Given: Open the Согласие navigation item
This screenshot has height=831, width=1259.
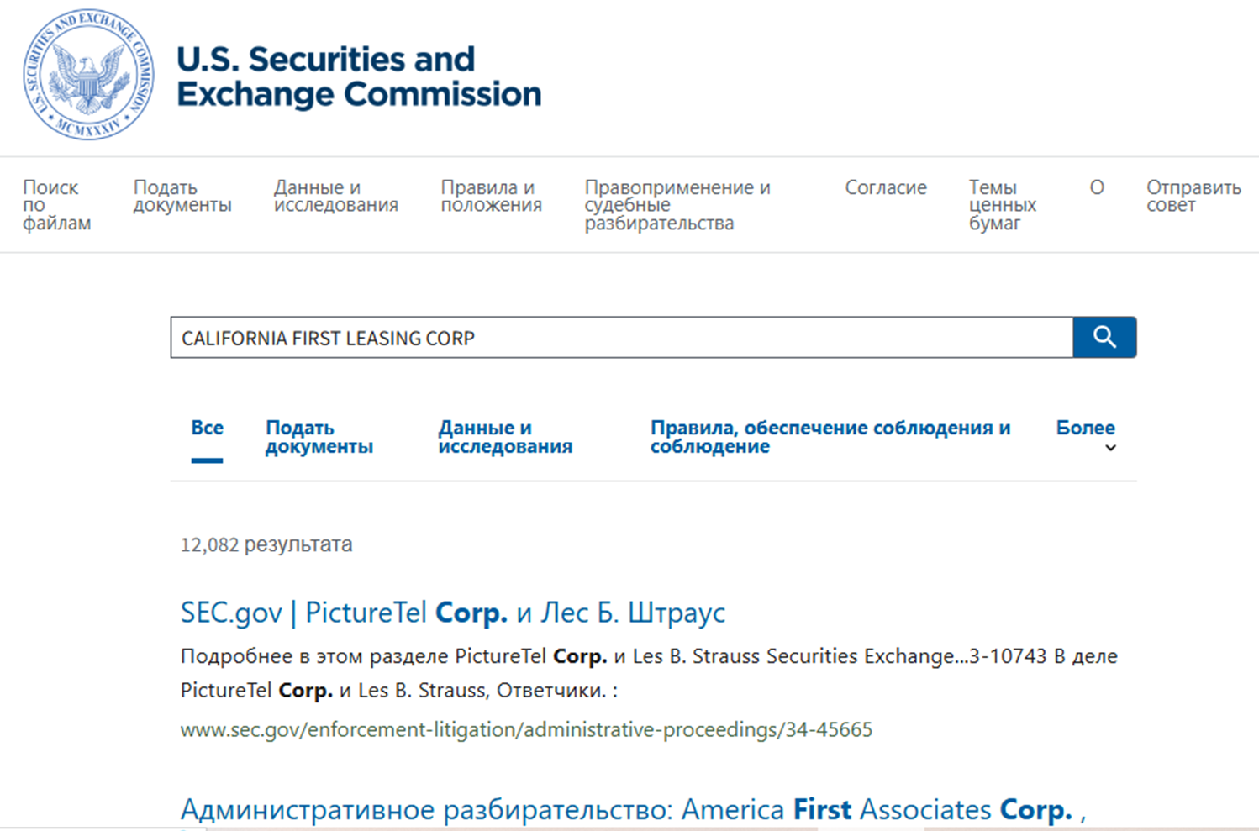Looking at the screenshot, I should point(886,187).
